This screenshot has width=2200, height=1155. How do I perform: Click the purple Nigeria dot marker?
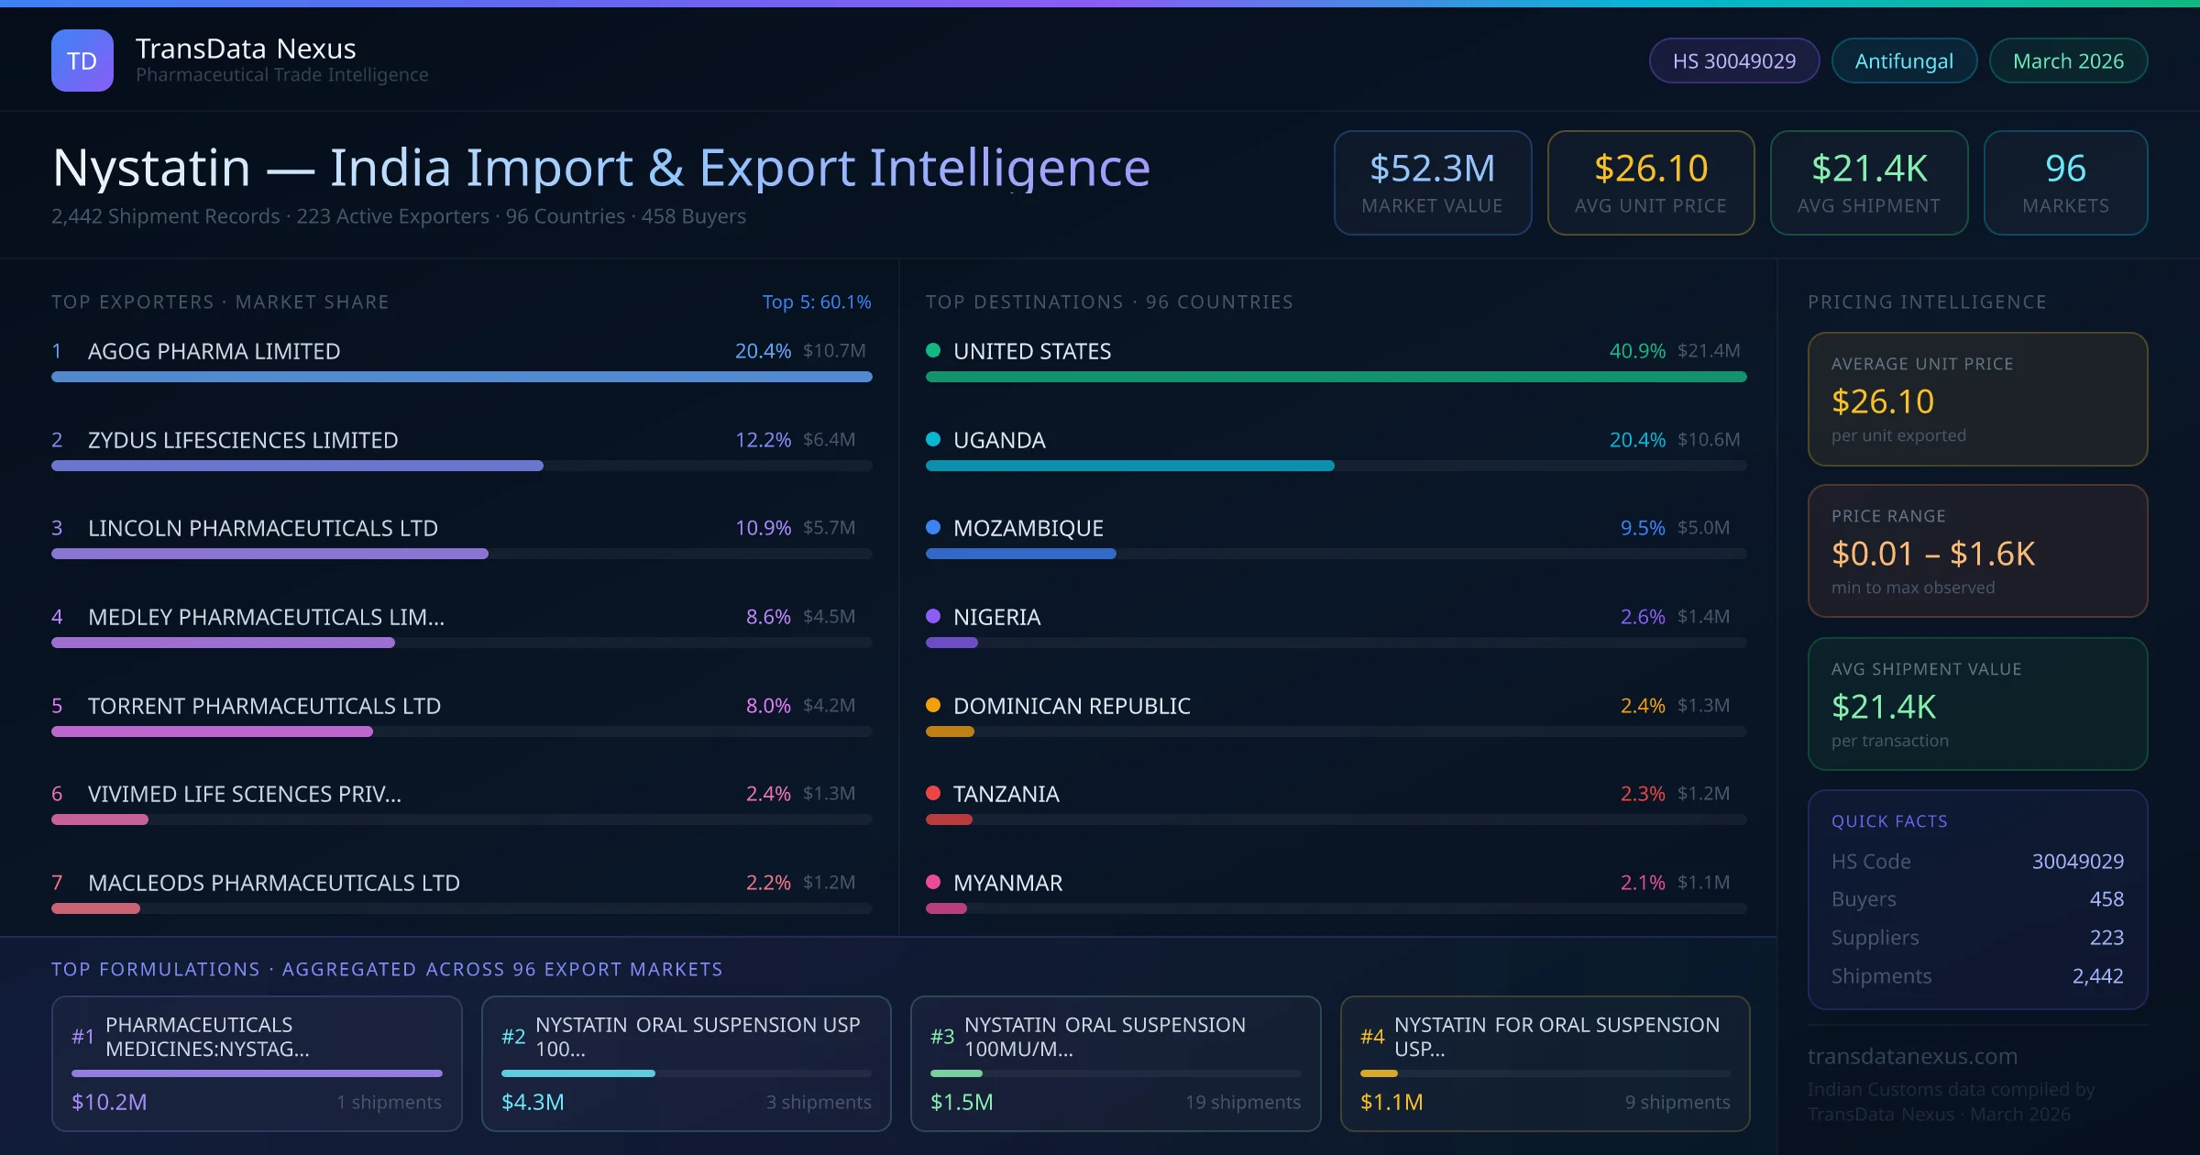coord(933,616)
